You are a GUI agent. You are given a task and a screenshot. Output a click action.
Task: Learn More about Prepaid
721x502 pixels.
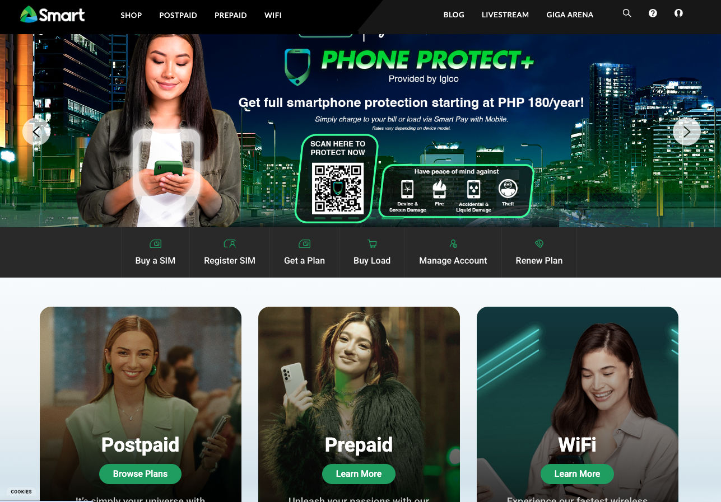(x=359, y=473)
